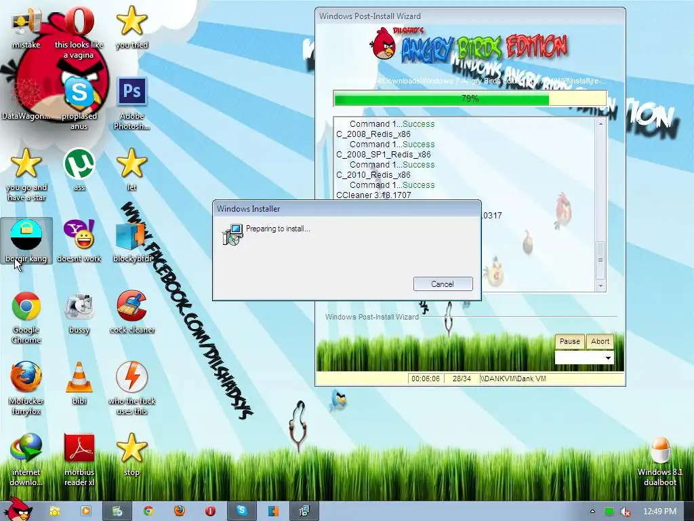
Task: Open the 'bussy' desktop icon
Action: click(79, 313)
